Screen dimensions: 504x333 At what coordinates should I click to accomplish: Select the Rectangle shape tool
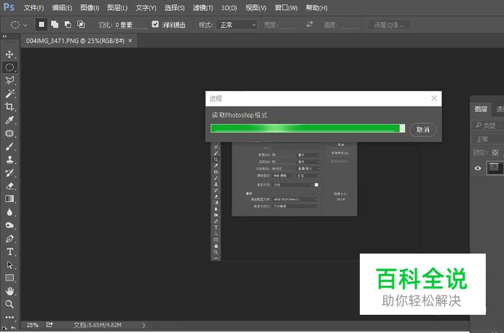9,278
